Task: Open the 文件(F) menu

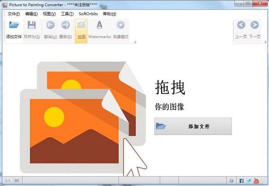Action: pos(14,14)
